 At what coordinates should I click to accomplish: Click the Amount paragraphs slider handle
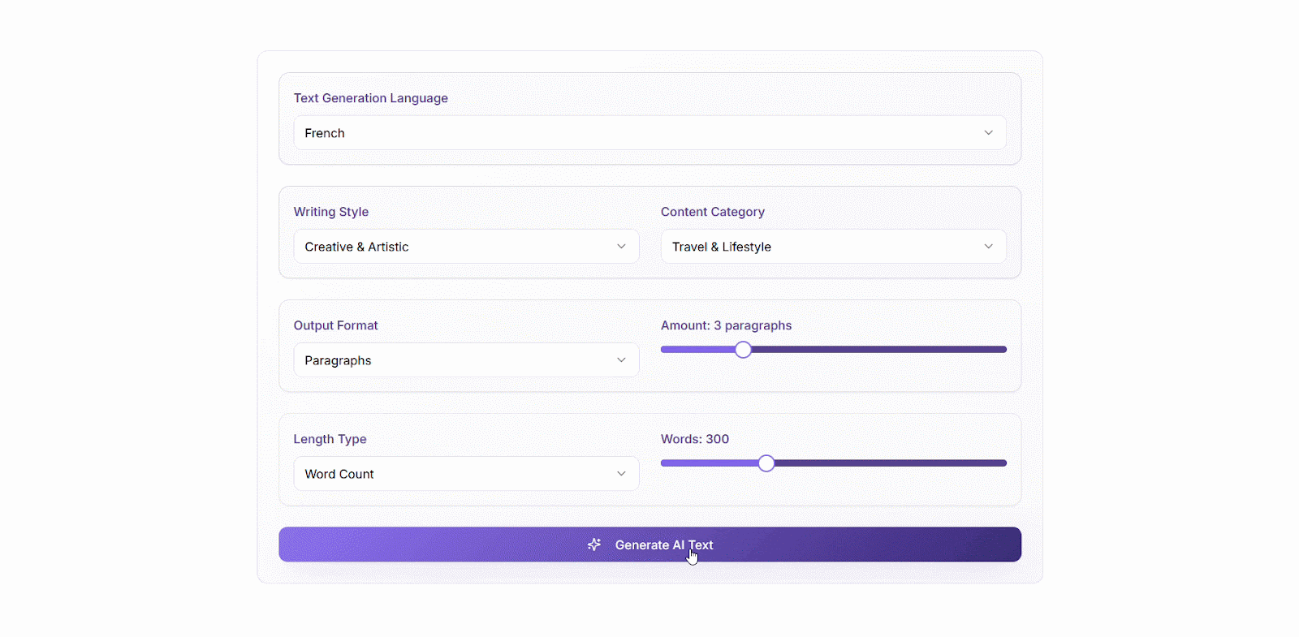coord(743,350)
